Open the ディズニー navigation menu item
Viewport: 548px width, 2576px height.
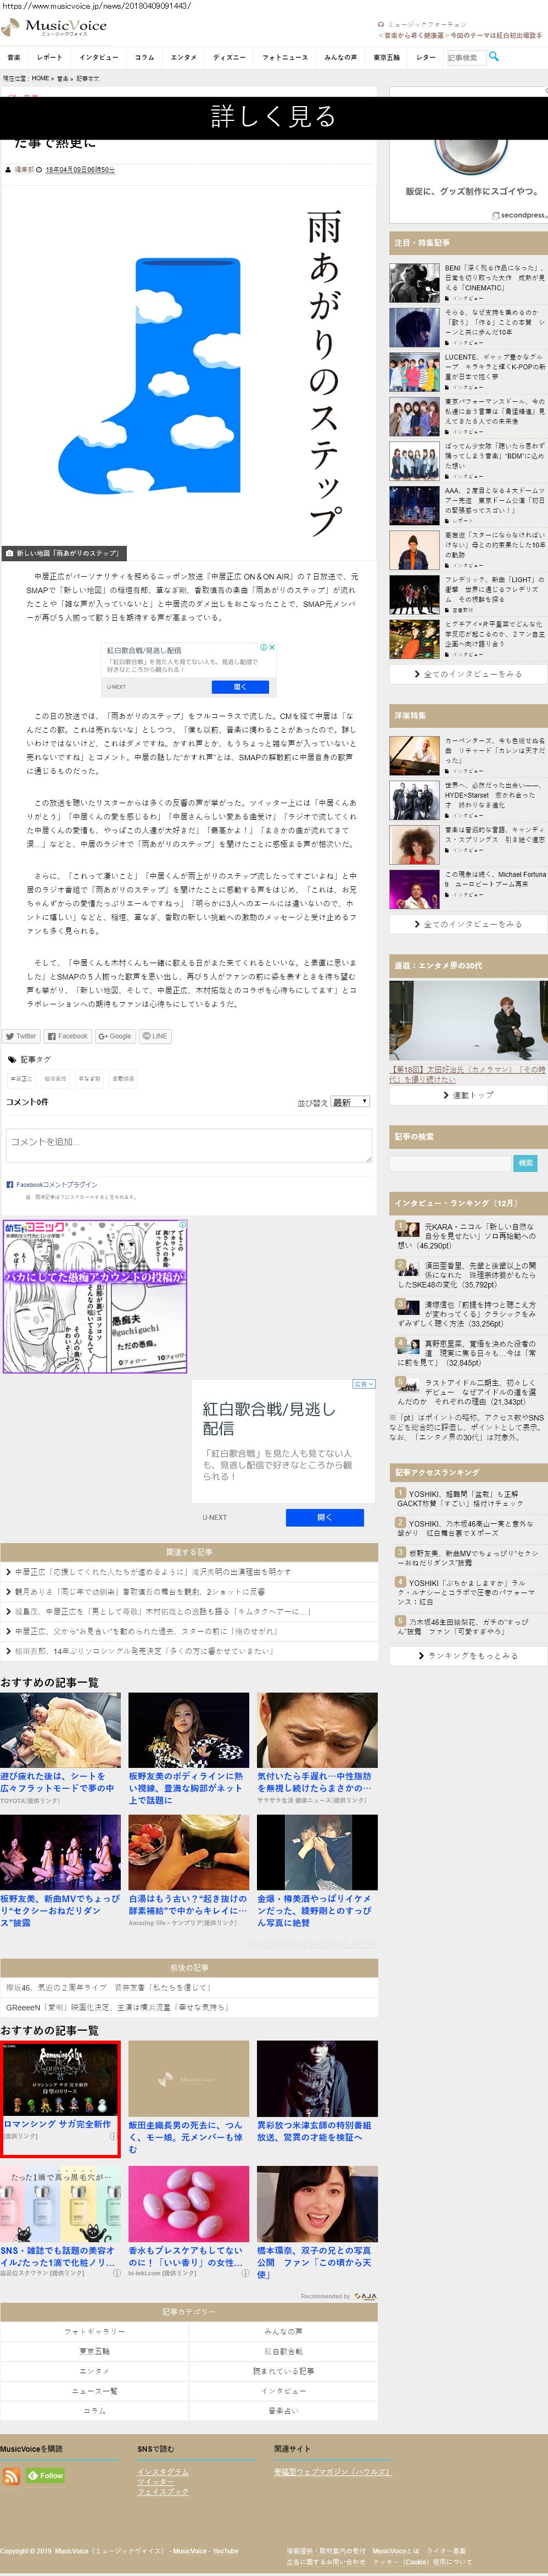[x=228, y=57]
